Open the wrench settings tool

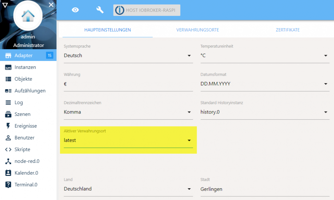click(x=100, y=10)
